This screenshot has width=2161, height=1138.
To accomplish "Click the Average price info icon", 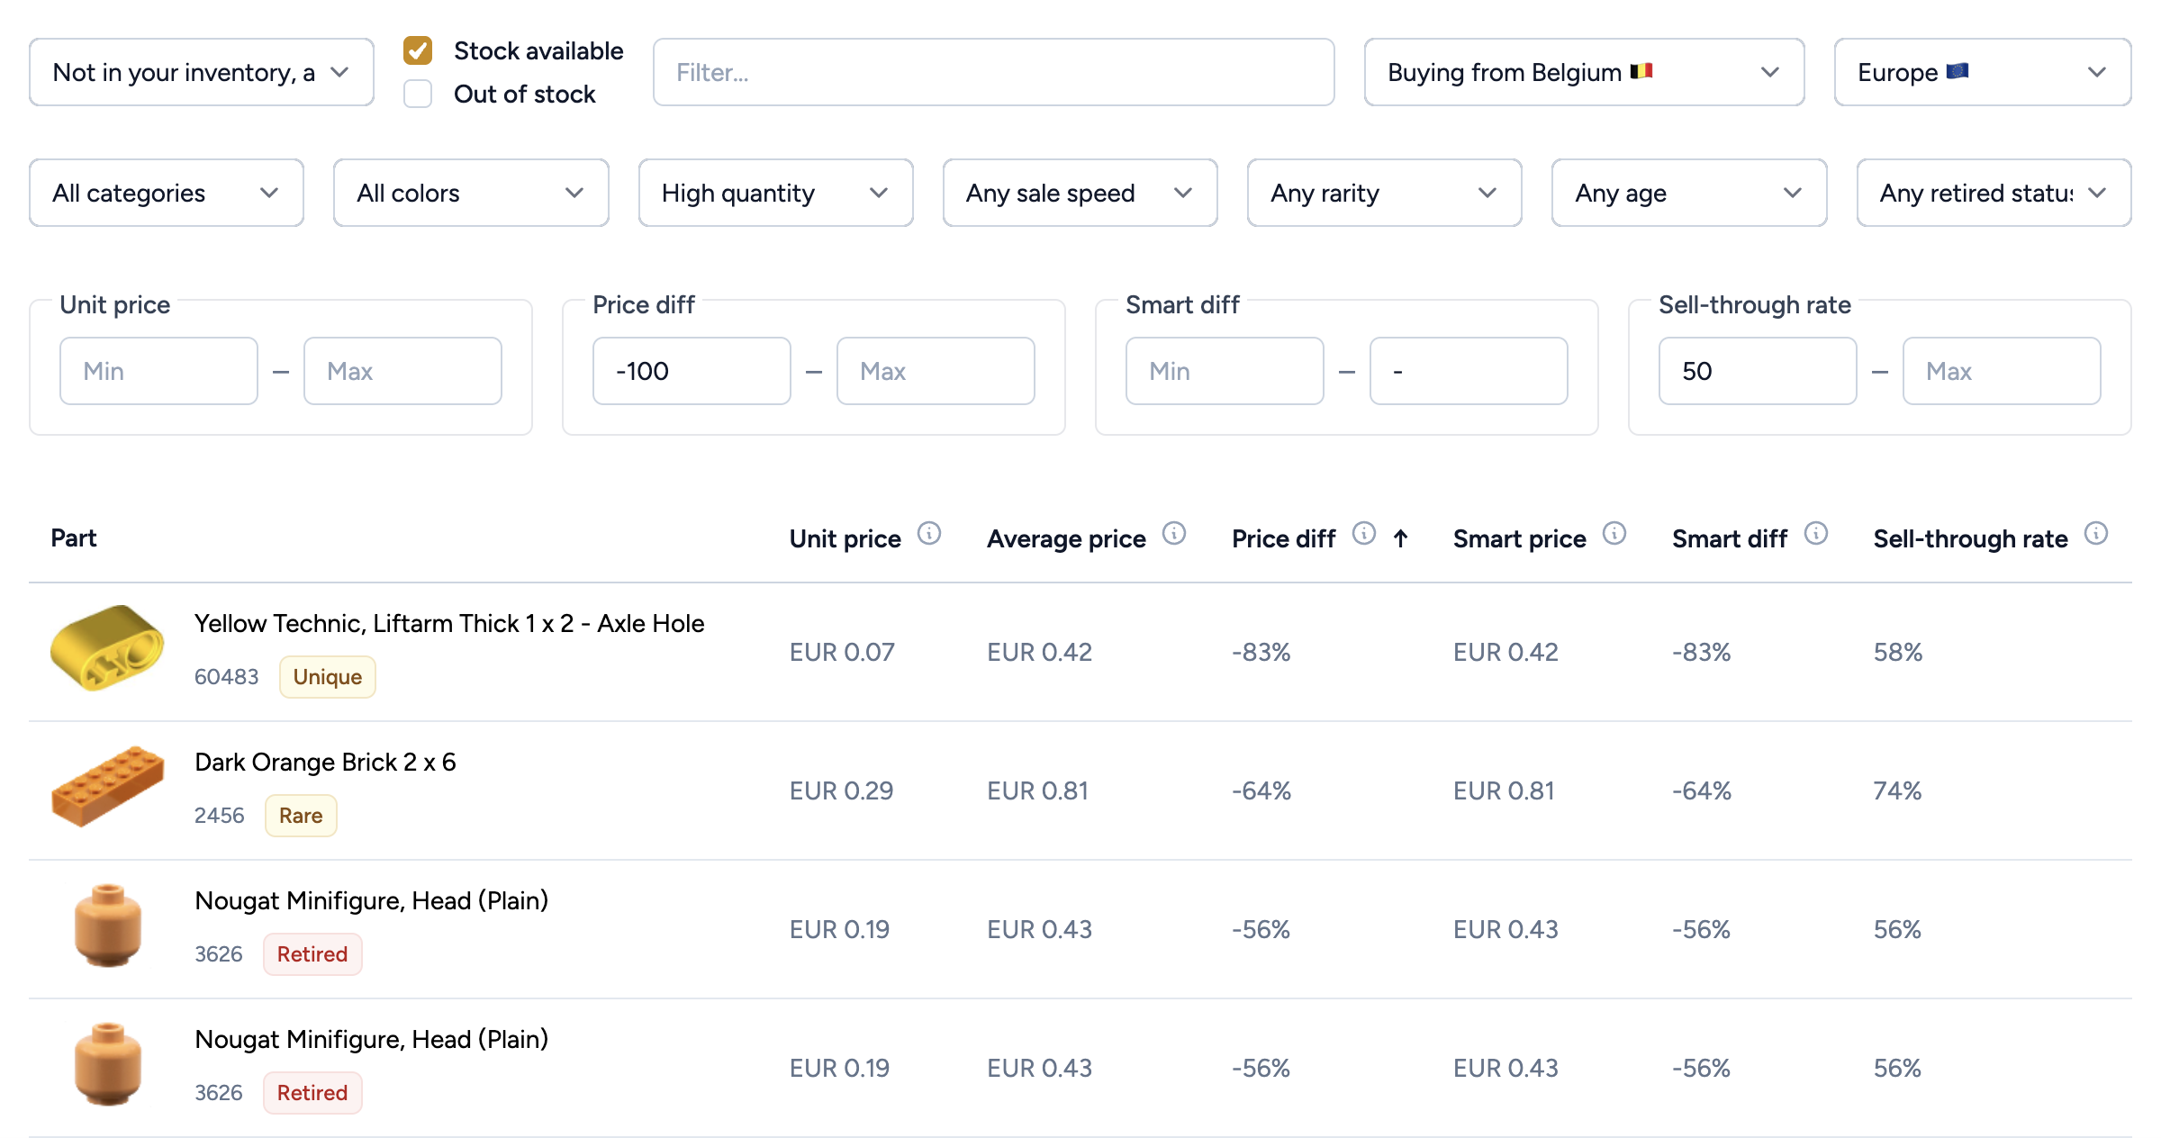I will point(1173,534).
